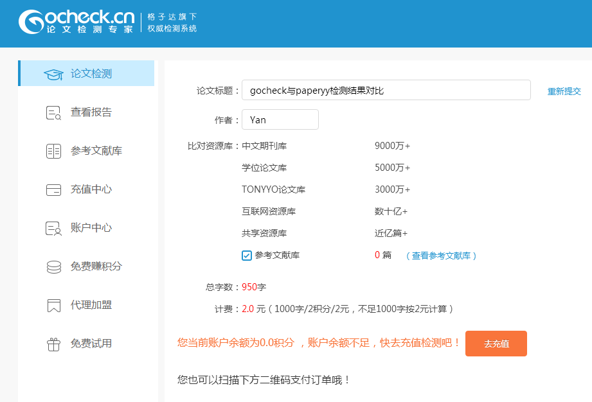Click the 作者 input field containing Yan
The width and height of the screenshot is (592, 402).
pyautogui.click(x=280, y=119)
